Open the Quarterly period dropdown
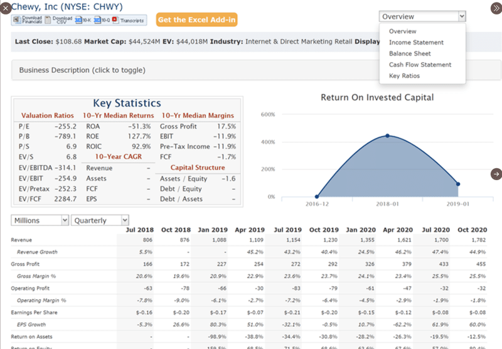 coord(100,220)
